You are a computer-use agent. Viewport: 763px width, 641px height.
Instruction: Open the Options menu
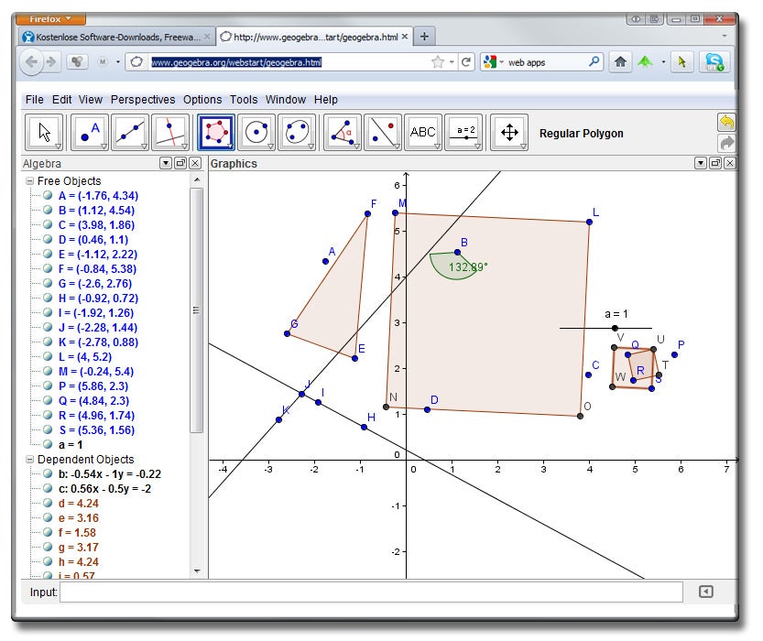click(202, 100)
